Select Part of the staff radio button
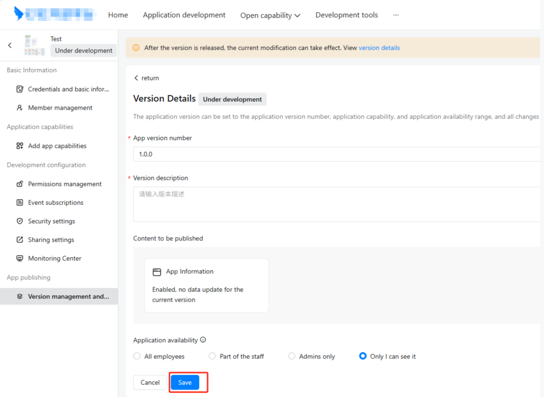The image size is (544, 397). 212,356
